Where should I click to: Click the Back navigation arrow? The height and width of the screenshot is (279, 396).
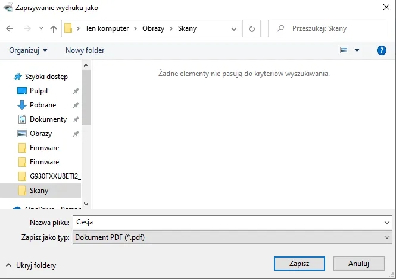[x=9, y=28]
